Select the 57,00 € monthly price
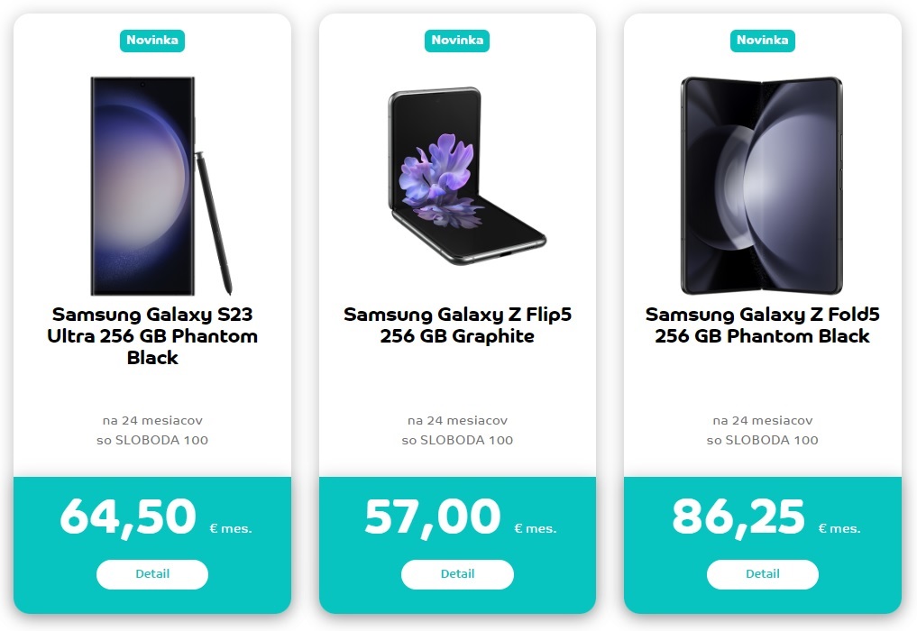This screenshot has width=917, height=631. click(x=432, y=517)
